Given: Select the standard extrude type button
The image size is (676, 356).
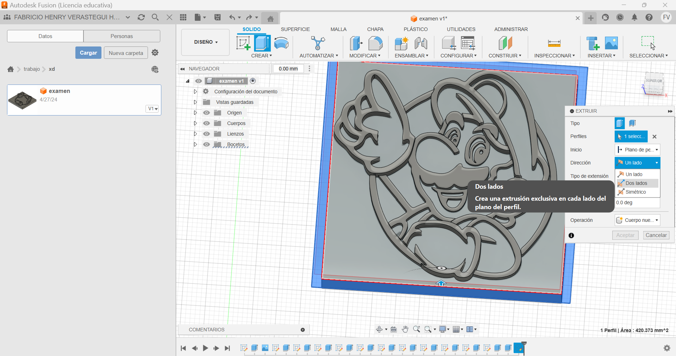Looking at the screenshot, I should click(620, 123).
